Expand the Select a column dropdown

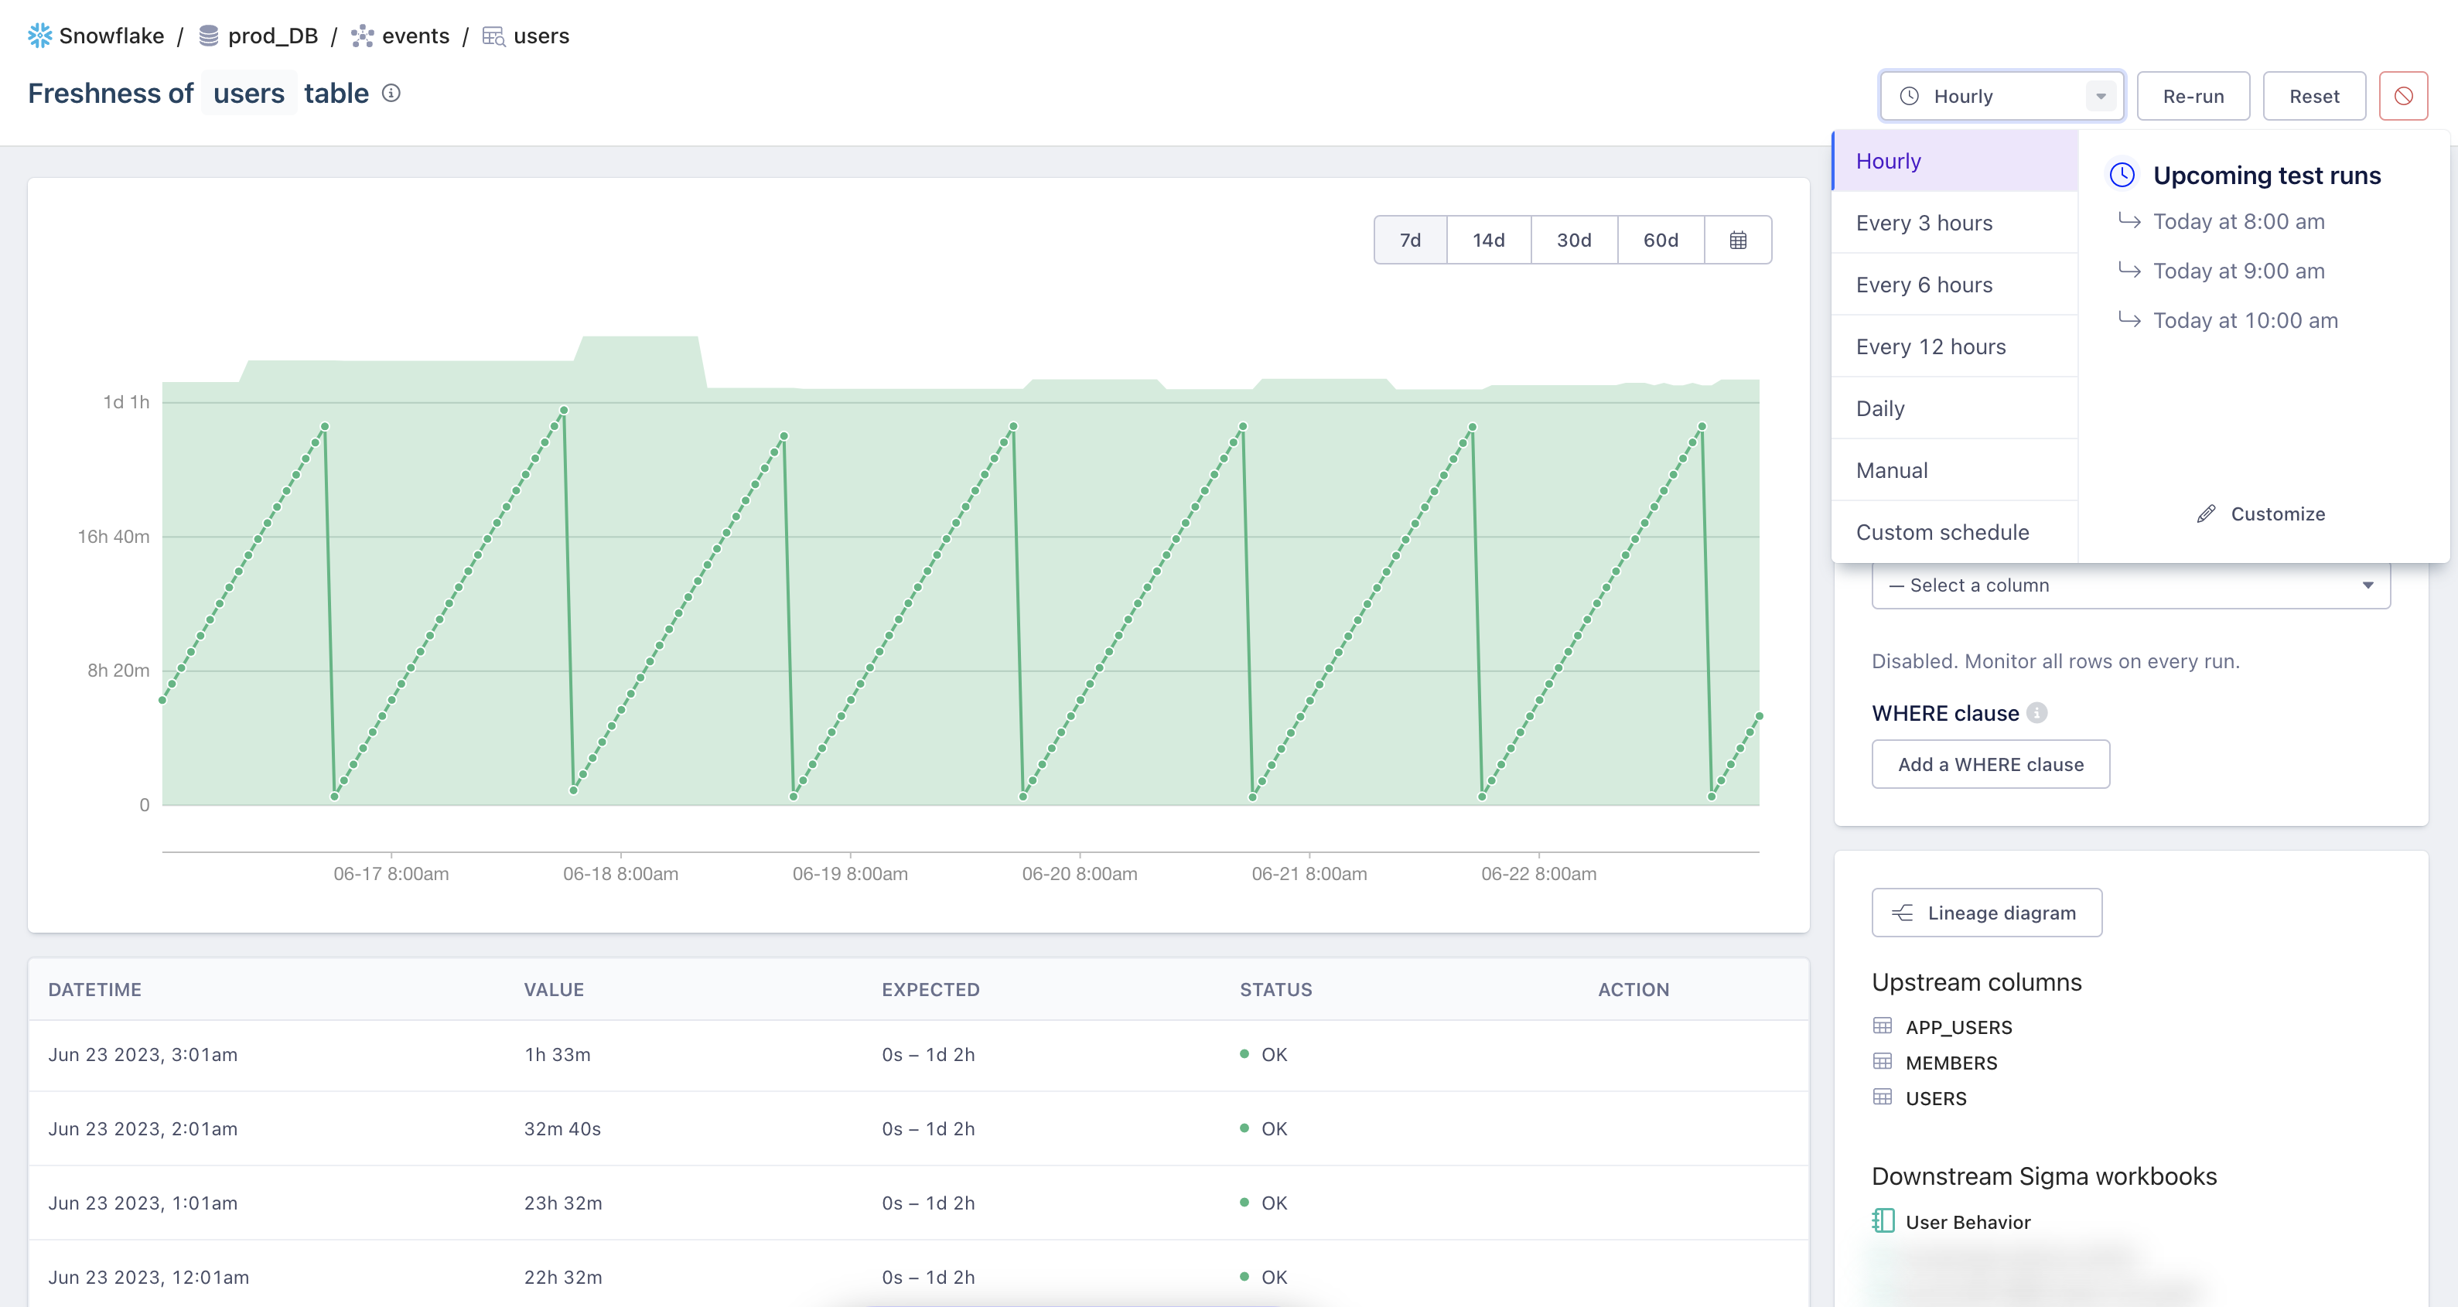pyautogui.click(x=2130, y=585)
